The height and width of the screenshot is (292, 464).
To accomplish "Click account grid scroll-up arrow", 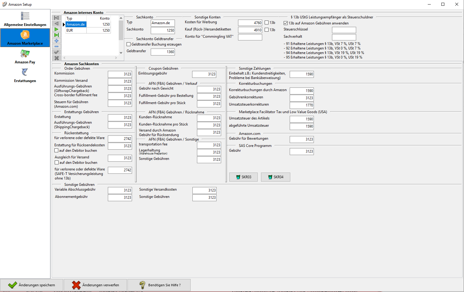I will click(x=121, y=18).
